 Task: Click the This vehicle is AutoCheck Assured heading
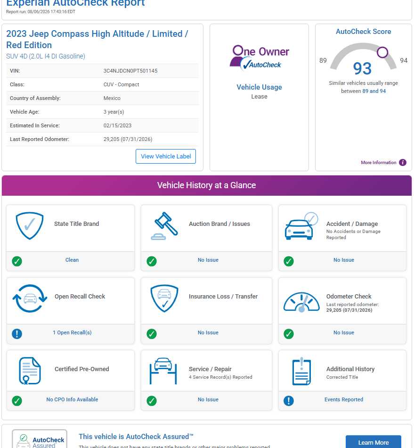(136, 437)
